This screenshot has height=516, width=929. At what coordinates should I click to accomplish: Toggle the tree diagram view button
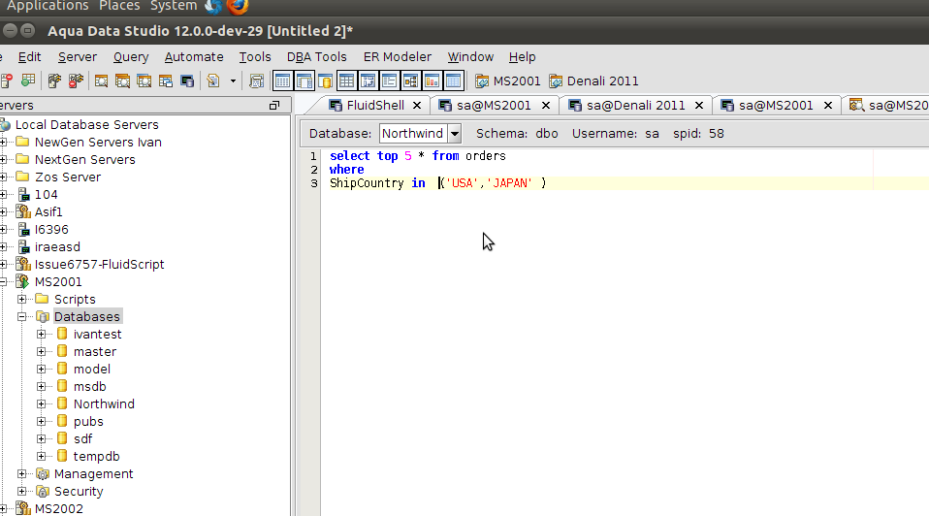point(410,81)
